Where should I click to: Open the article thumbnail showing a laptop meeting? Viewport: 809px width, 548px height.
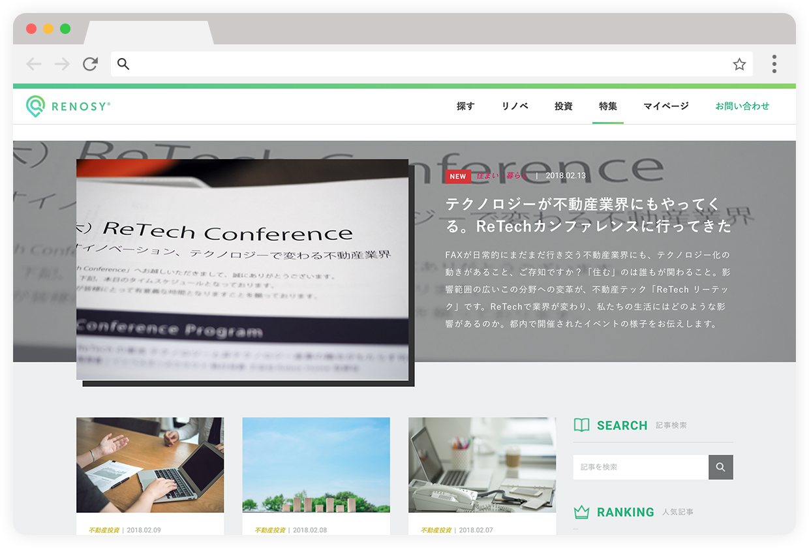[x=150, y=465]
